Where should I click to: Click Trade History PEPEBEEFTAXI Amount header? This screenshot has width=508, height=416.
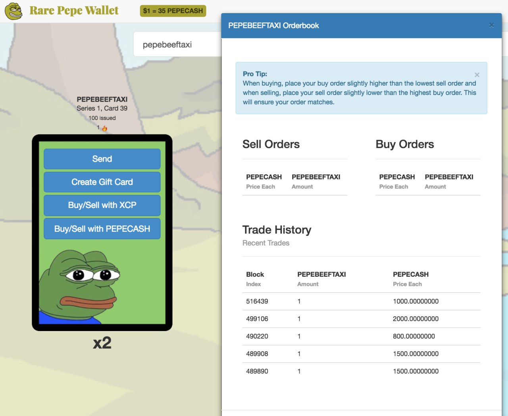[321, 279]
